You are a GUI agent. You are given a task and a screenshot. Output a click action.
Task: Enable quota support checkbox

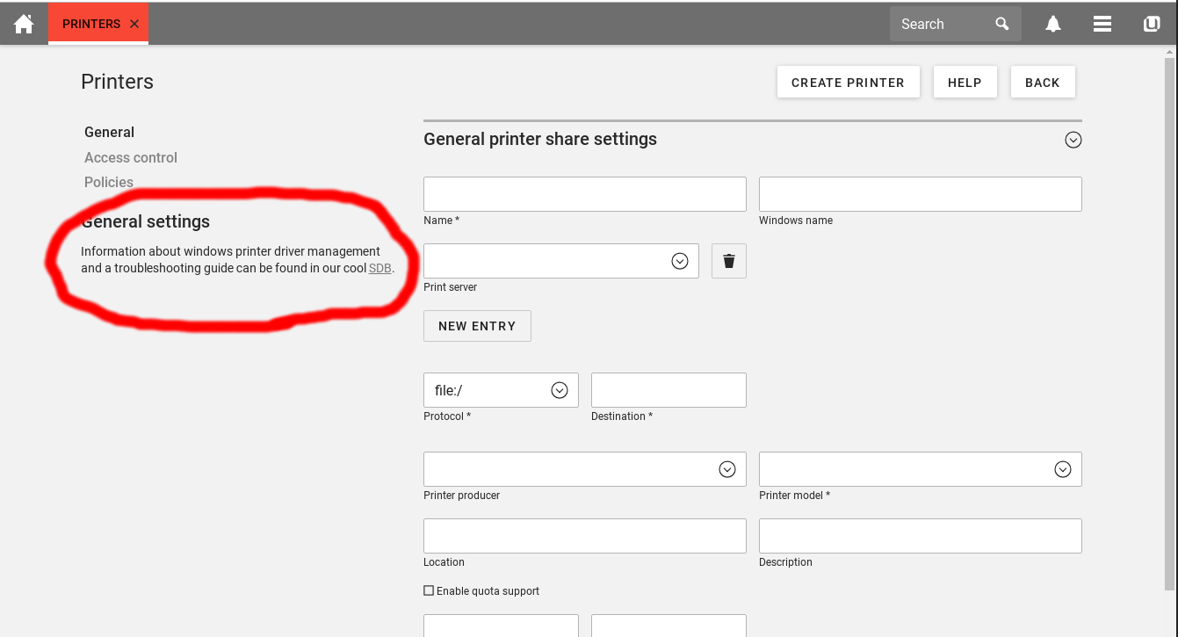[429, 591]
